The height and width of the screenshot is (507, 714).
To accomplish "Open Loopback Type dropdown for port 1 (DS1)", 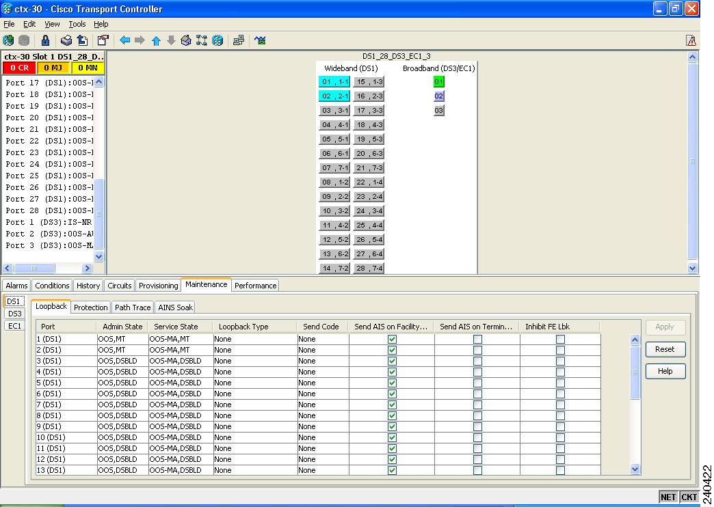I will click(x=254, y=339).
